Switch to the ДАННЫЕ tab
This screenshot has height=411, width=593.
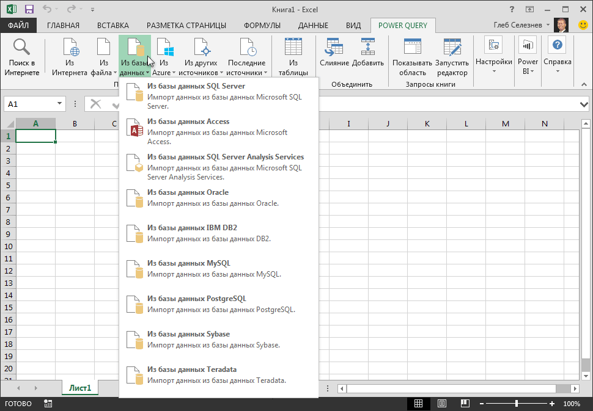tap(313, 25)
